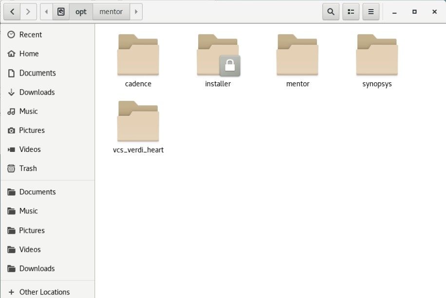Close the file manager window
Image resolution: width=446 pixels, height=298 pixels.
pyautogui.click(x=434, y=12)
